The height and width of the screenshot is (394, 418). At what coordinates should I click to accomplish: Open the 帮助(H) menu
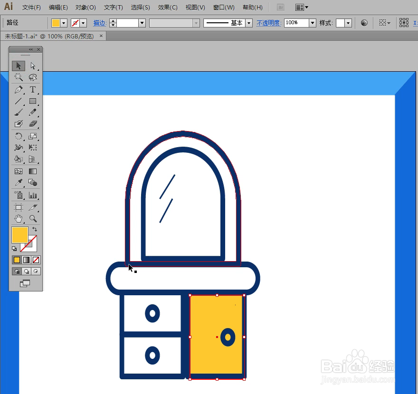pyautogui.click(x=253, y=8)
